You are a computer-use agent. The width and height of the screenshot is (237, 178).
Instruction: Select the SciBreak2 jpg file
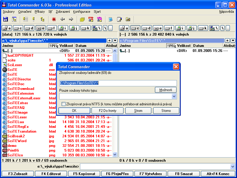coord(57,136)
